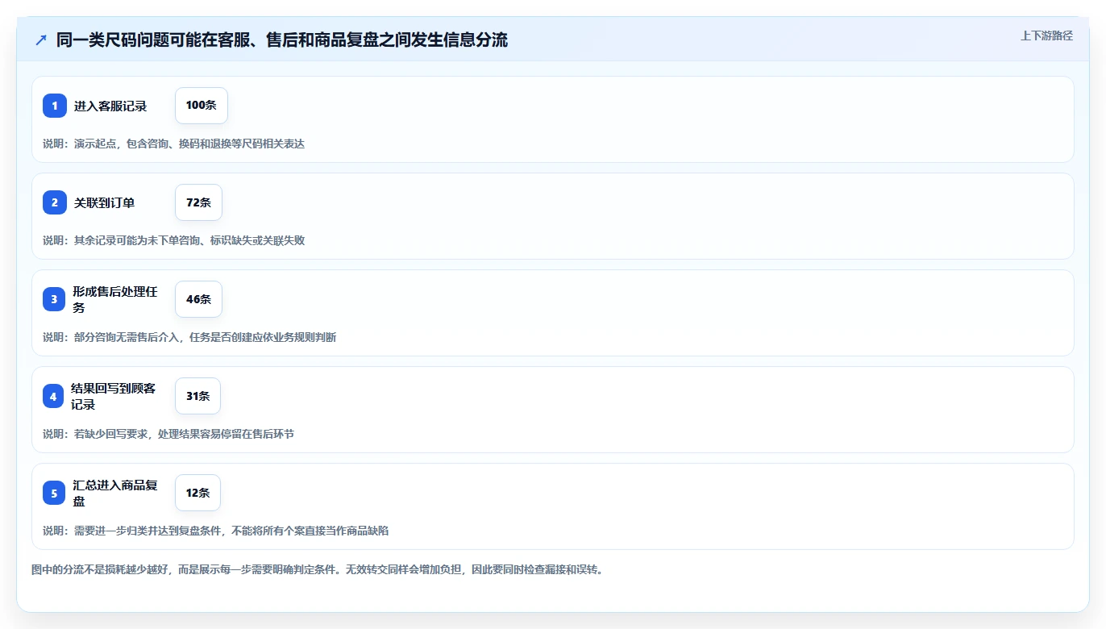Click the 12条 count chip
This screenshot has width=1106, height=629.
point(197,493)
